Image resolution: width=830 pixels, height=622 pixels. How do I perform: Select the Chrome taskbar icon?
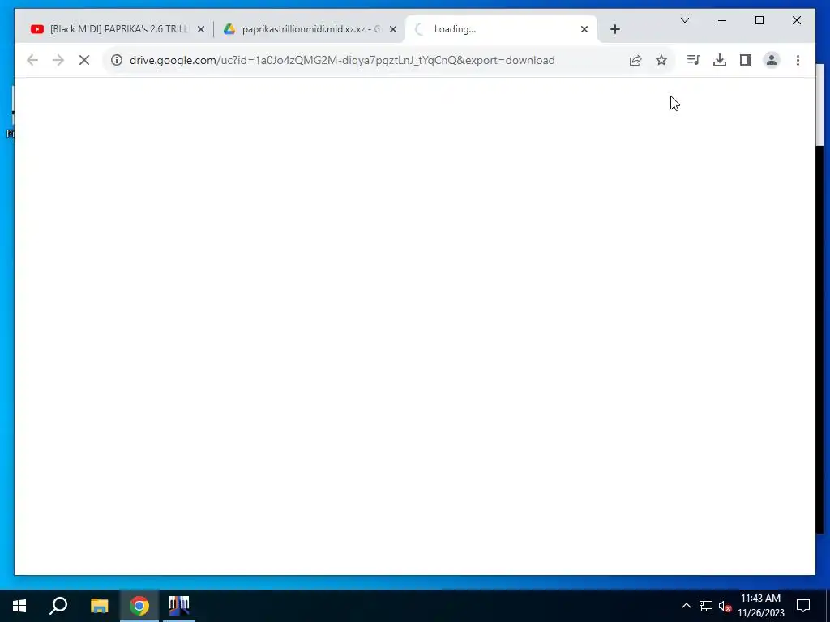[x=139, y=606]
